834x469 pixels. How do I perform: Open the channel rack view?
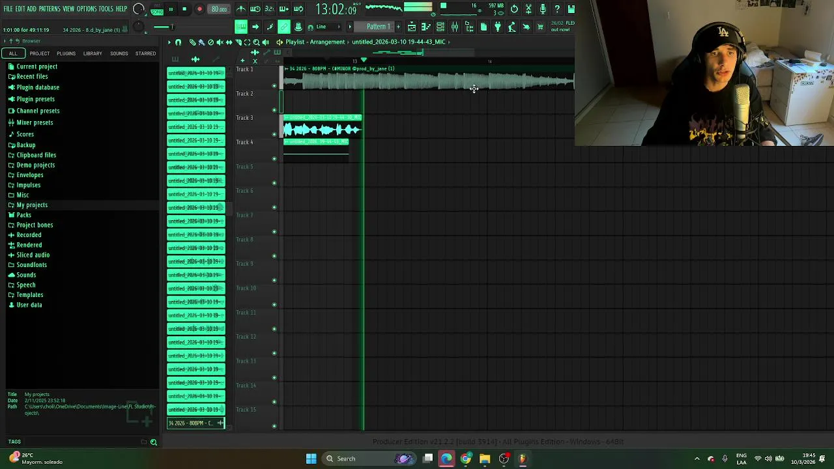440,27
